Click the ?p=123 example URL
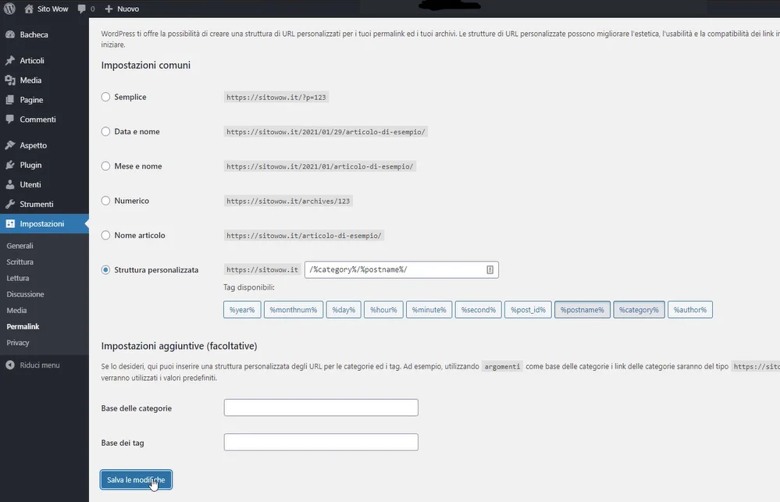 (276, 98)
